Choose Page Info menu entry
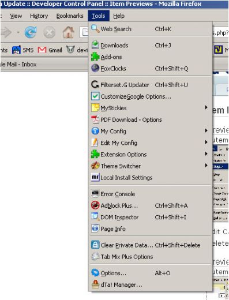Viewport: 229px width, 300px height. pyautogui.click(x=151, y=228)
